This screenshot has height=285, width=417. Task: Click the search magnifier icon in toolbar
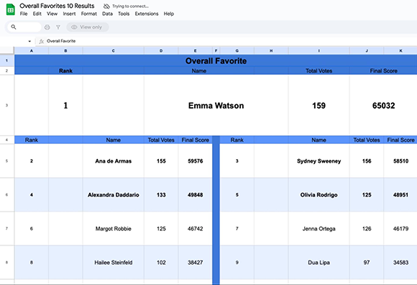(14, 27)
